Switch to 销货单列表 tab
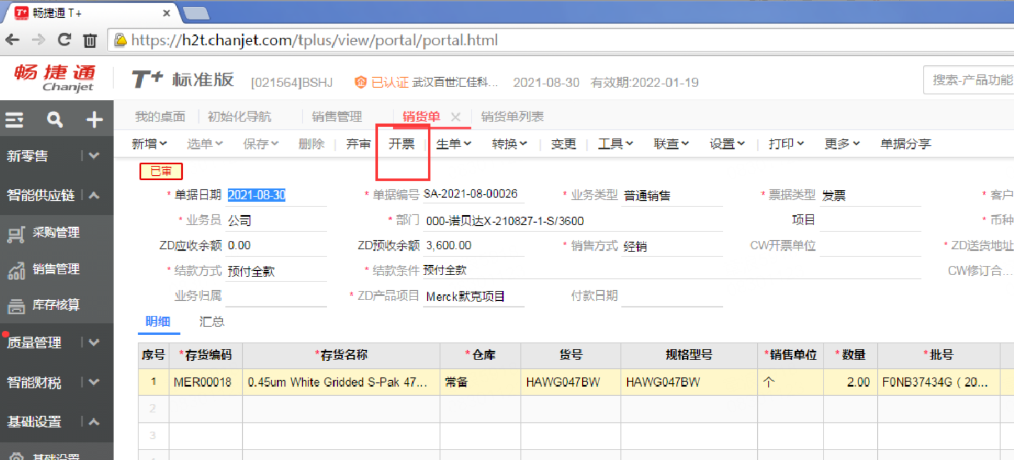This screenshot has height=460, width=1014. pos(512,117)
